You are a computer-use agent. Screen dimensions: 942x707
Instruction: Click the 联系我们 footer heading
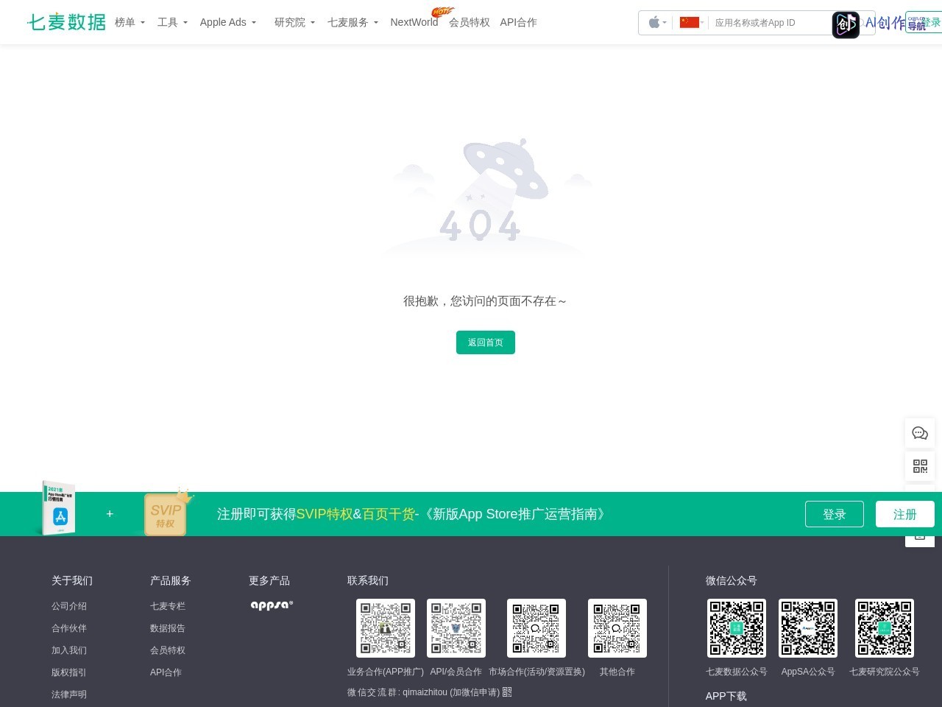368,580
